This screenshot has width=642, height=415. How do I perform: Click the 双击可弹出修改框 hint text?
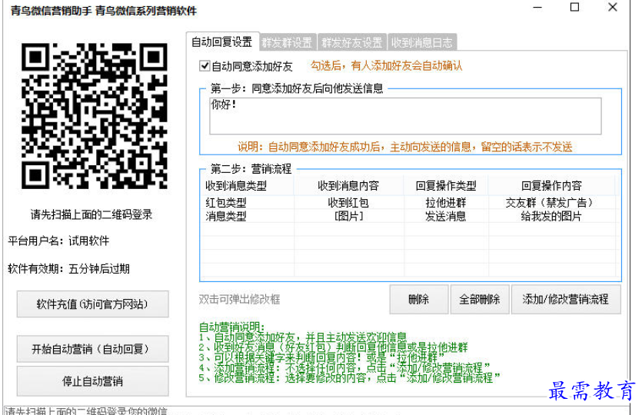(x=240, y=300)
